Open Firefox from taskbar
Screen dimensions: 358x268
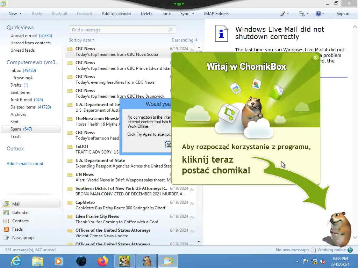click(103, 261)
